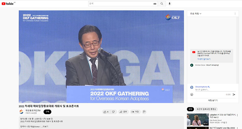
Task: Select the recently uploaded videos chip
Action: 206,109
